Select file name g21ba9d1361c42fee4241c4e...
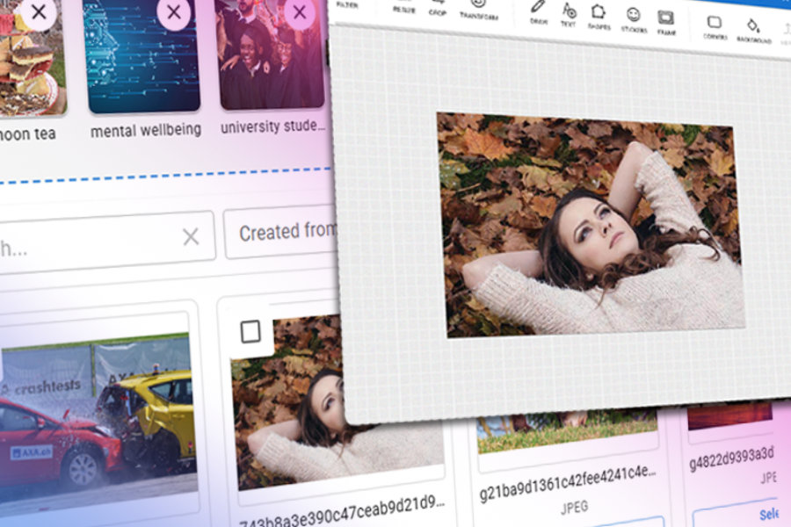791x527 pixels. pos(568,484)
